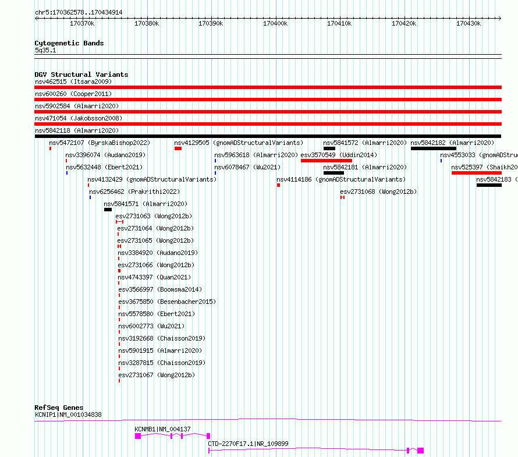Click the red bar under nsv4129505

pyautogui.click(x=178, y=148)
